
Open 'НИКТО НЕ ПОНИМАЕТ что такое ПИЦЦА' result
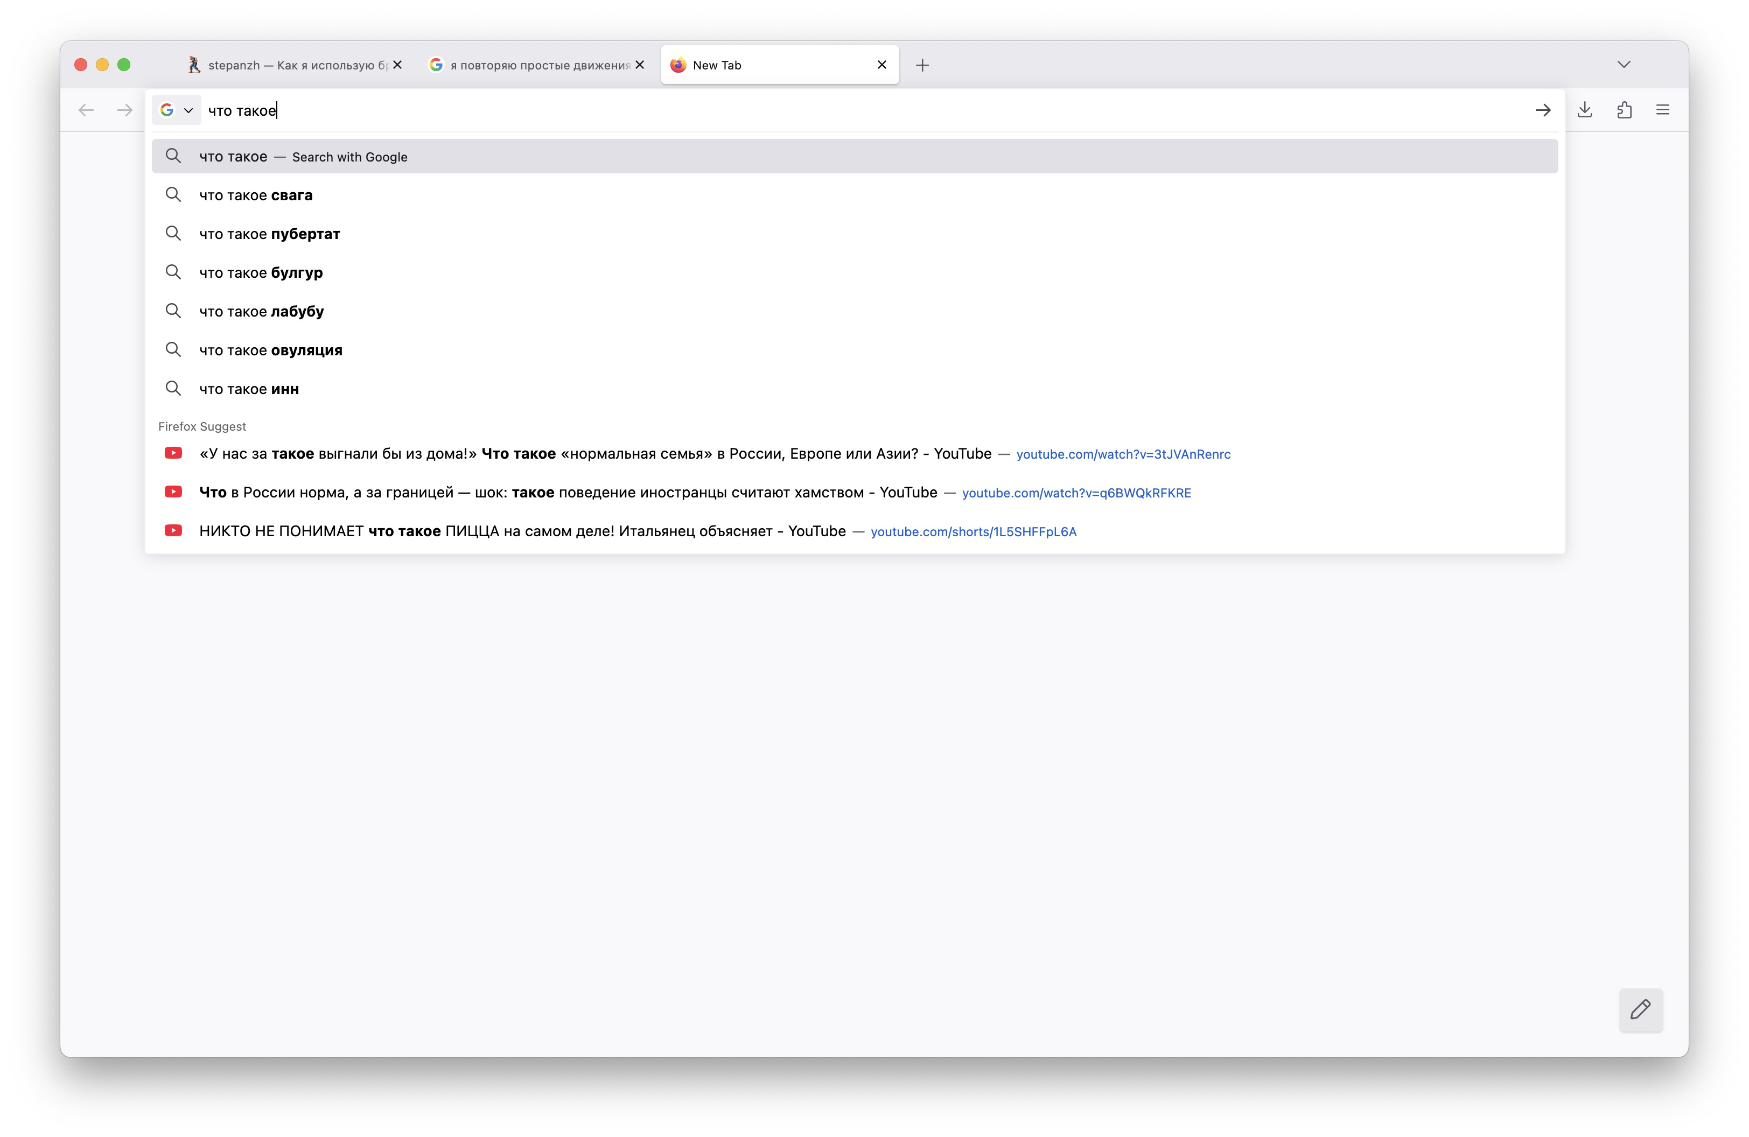(855, 532)
